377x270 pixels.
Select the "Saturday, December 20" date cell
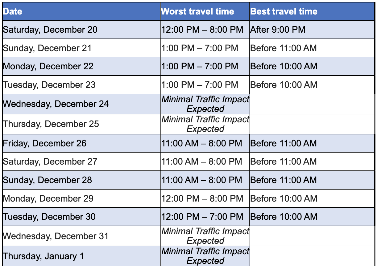[x=50, y=30]
